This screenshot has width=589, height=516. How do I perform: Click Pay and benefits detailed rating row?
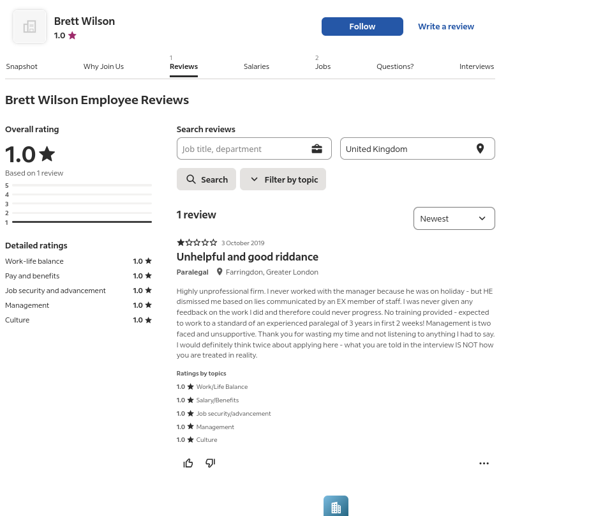click(x=78, y=276)
